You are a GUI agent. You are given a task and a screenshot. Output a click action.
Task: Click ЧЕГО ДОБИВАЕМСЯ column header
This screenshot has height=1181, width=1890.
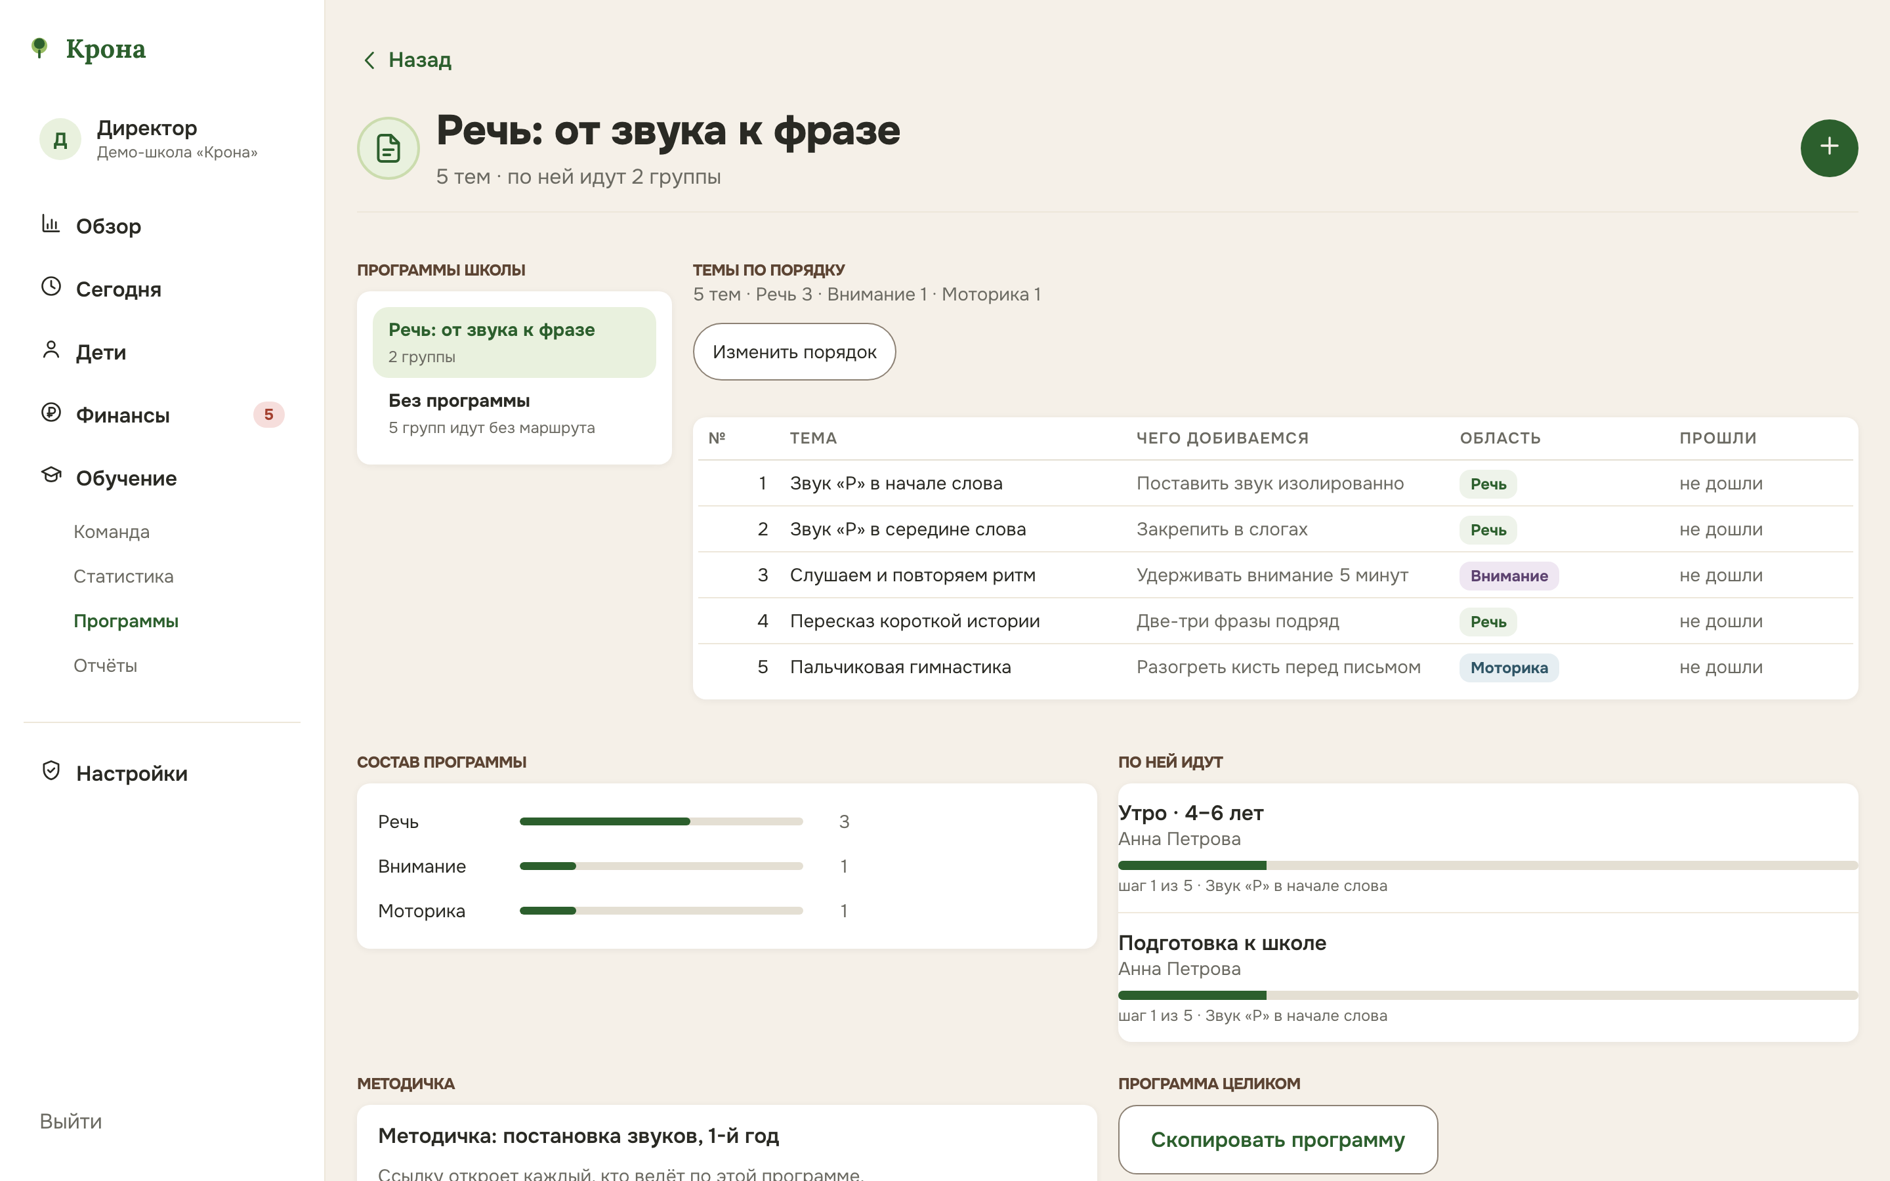pyautogui.click(x=1222, y=438)
